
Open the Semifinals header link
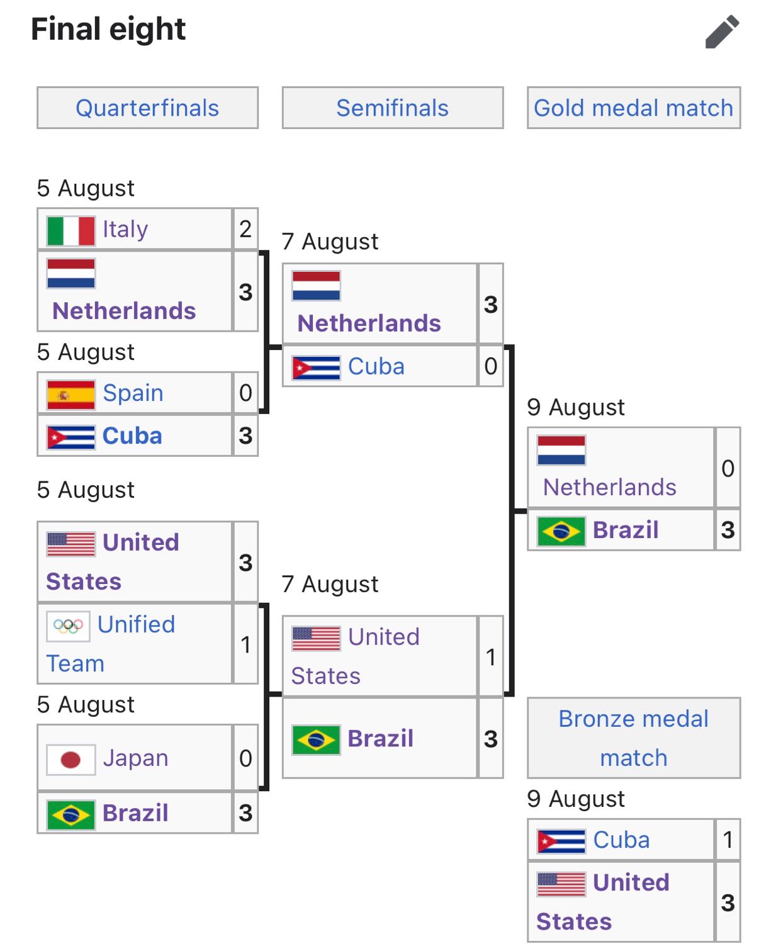tap(392, 108)
